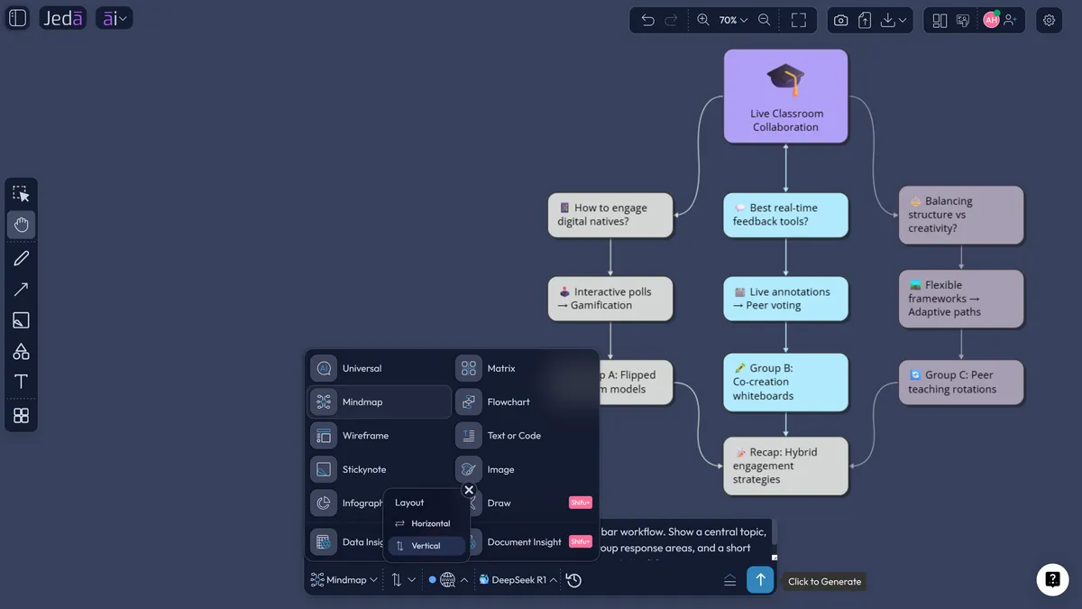Viewport: 1082px width, 609px height.
Task: Choose Draw generation mode
Action: [x=525, y=503]
